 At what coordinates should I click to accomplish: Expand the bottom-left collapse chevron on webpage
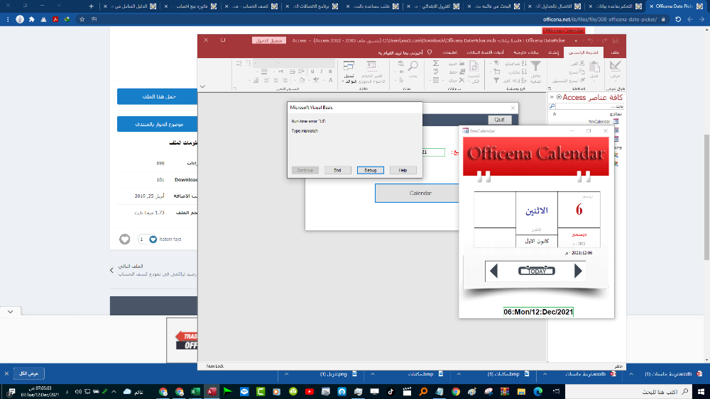click(11, 311)
